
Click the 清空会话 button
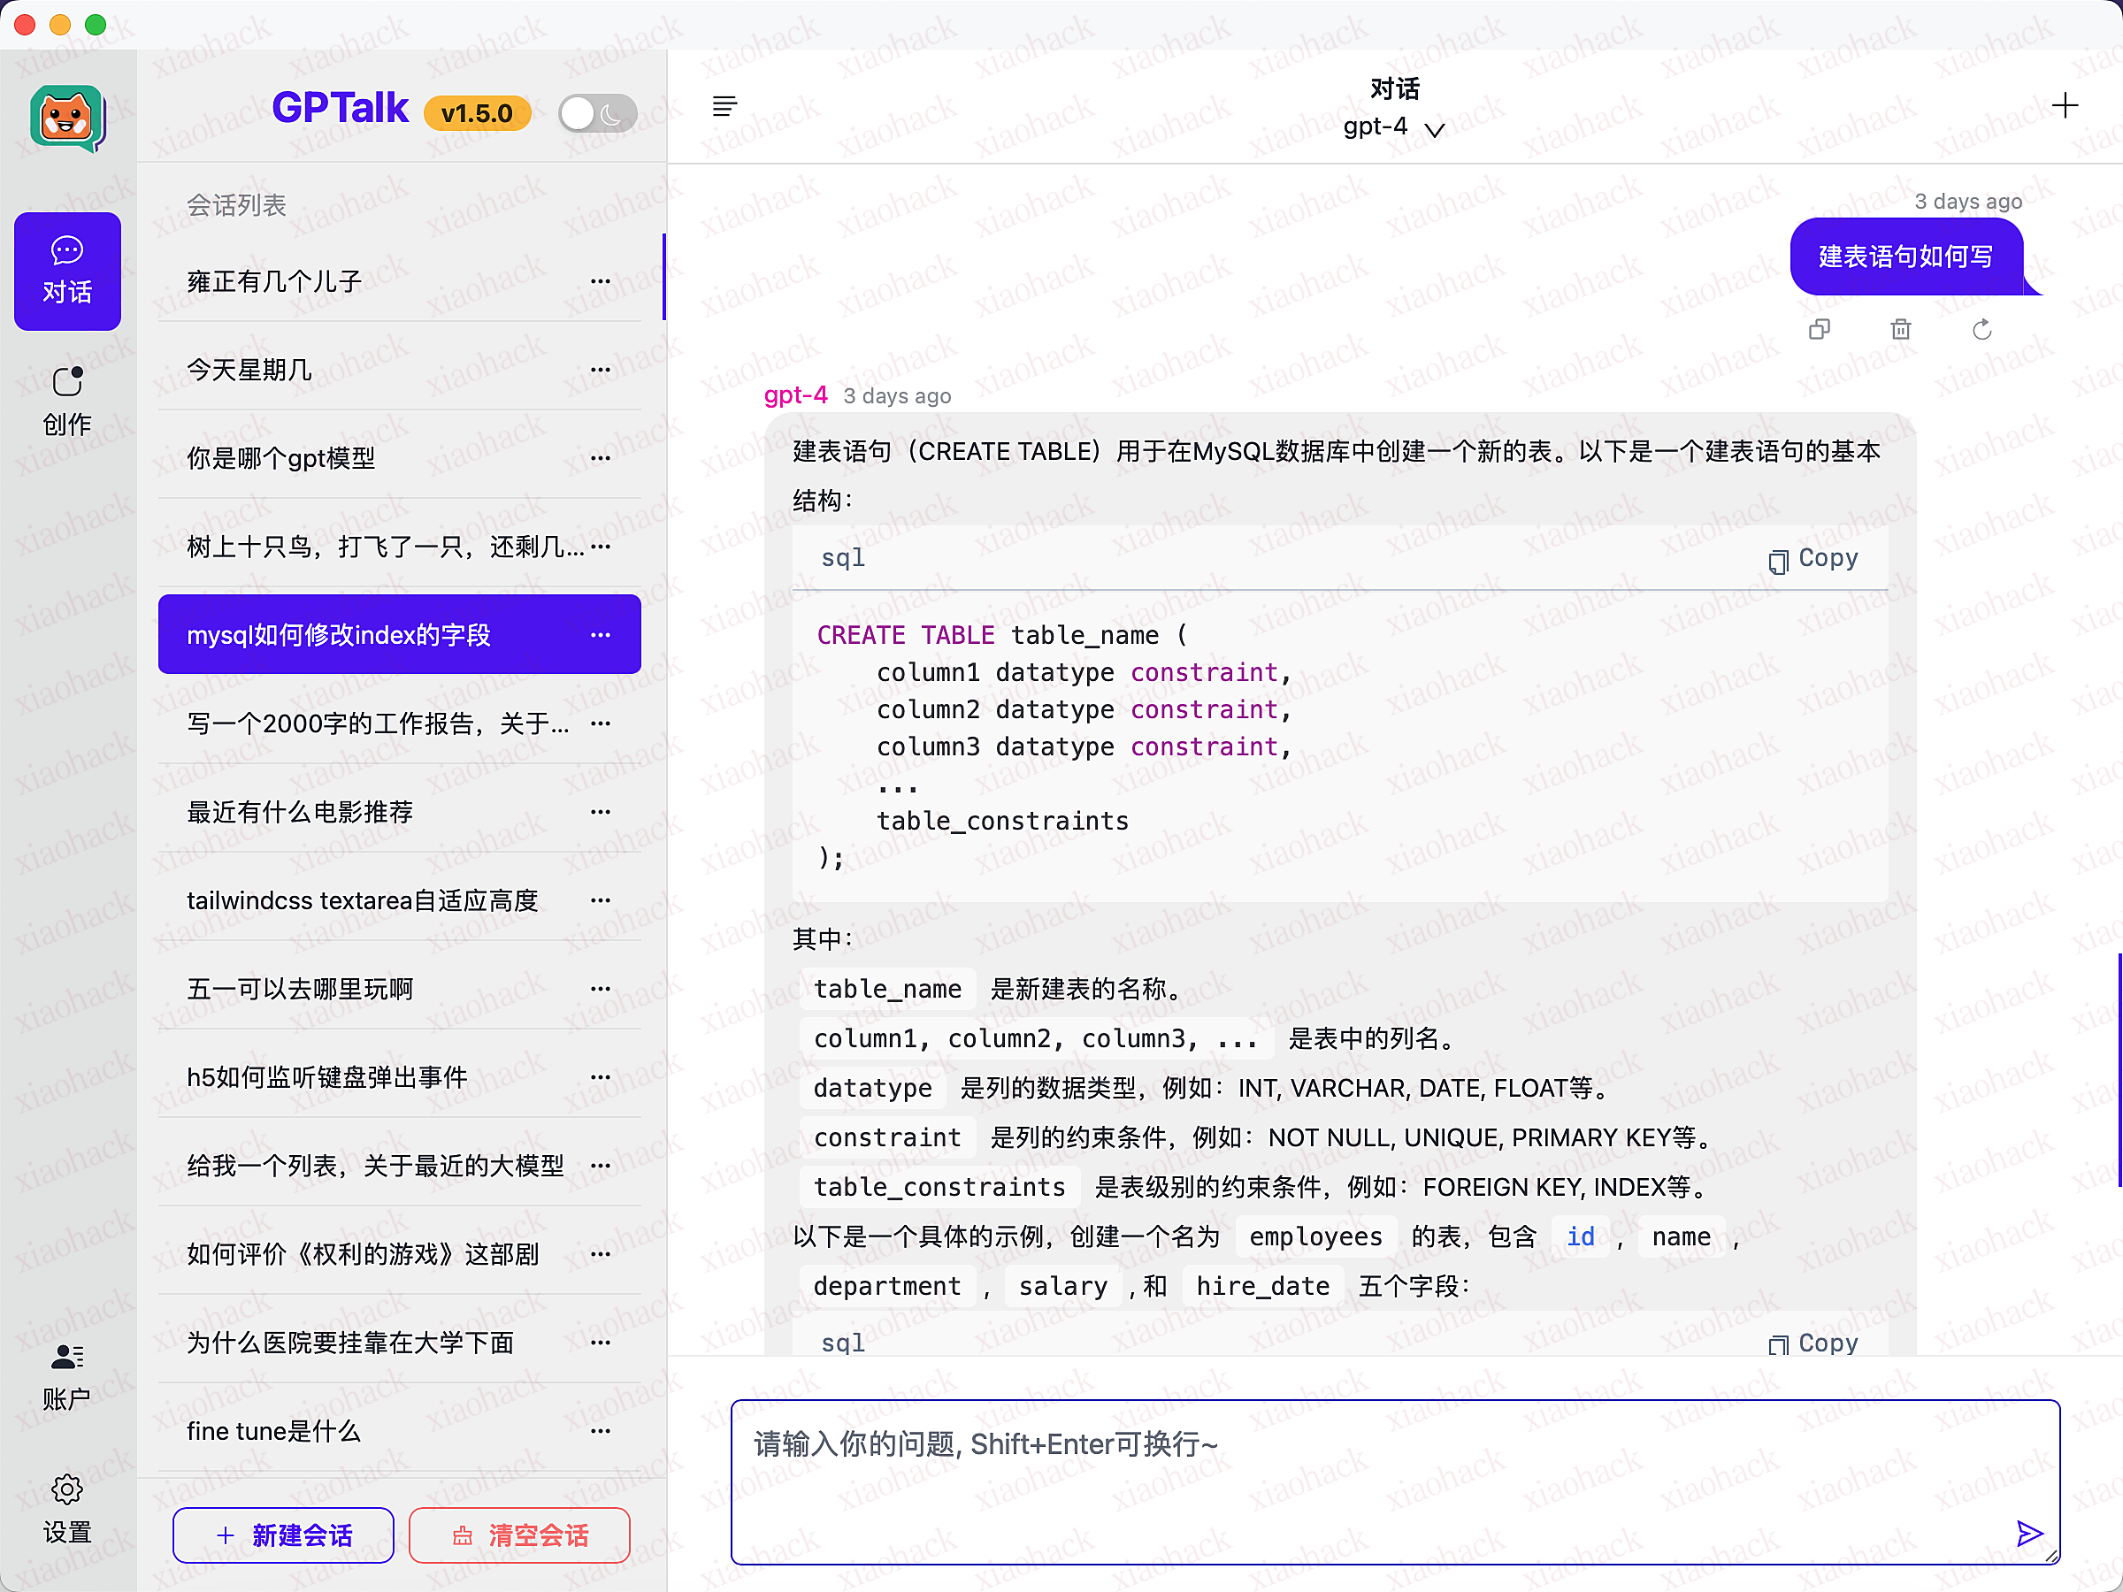click(x=519, y=1535)
